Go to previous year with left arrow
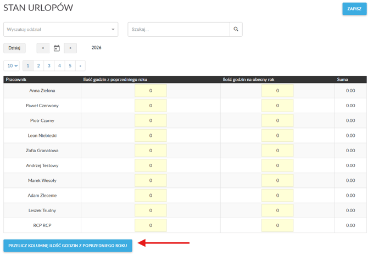368x255 pixels. [x=43, y=48]
